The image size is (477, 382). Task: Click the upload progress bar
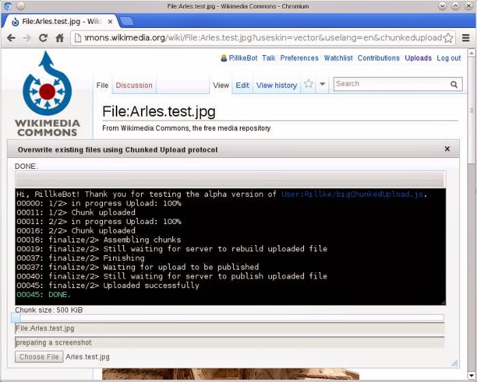[x=230, y=178]
